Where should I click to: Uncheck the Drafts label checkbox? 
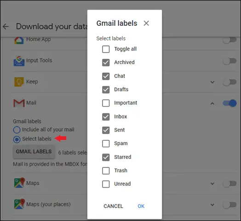click(x=106, y=90)
